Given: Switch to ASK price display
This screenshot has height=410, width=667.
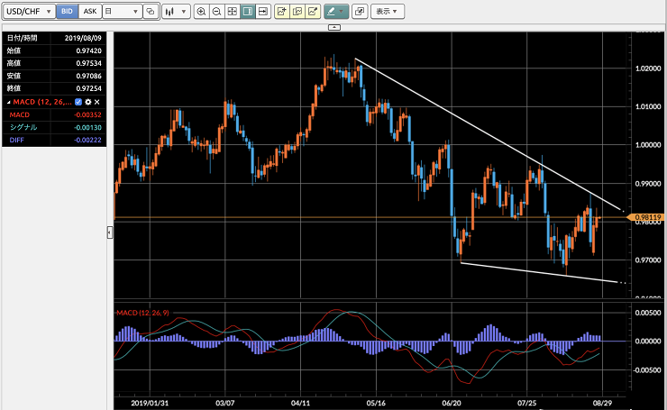Looking at the screenshot, I should (90, 12).
